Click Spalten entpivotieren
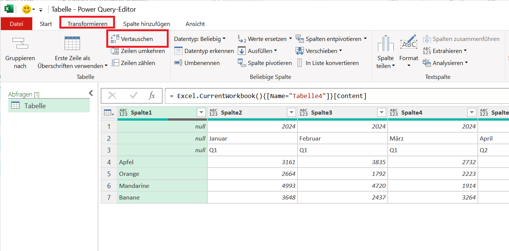 point(328,39)
